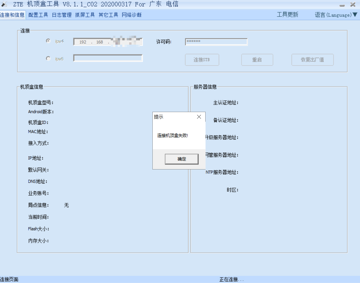Close the 提示 dialog with its X icon

pos(199,117)
